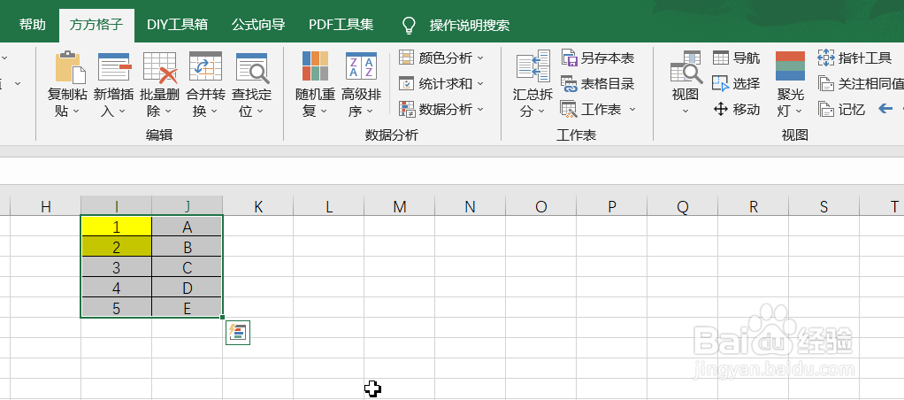
Task: Expand the 批量删除 dropdown arrow
Action: pyautogui.click(x=168, y=112)
